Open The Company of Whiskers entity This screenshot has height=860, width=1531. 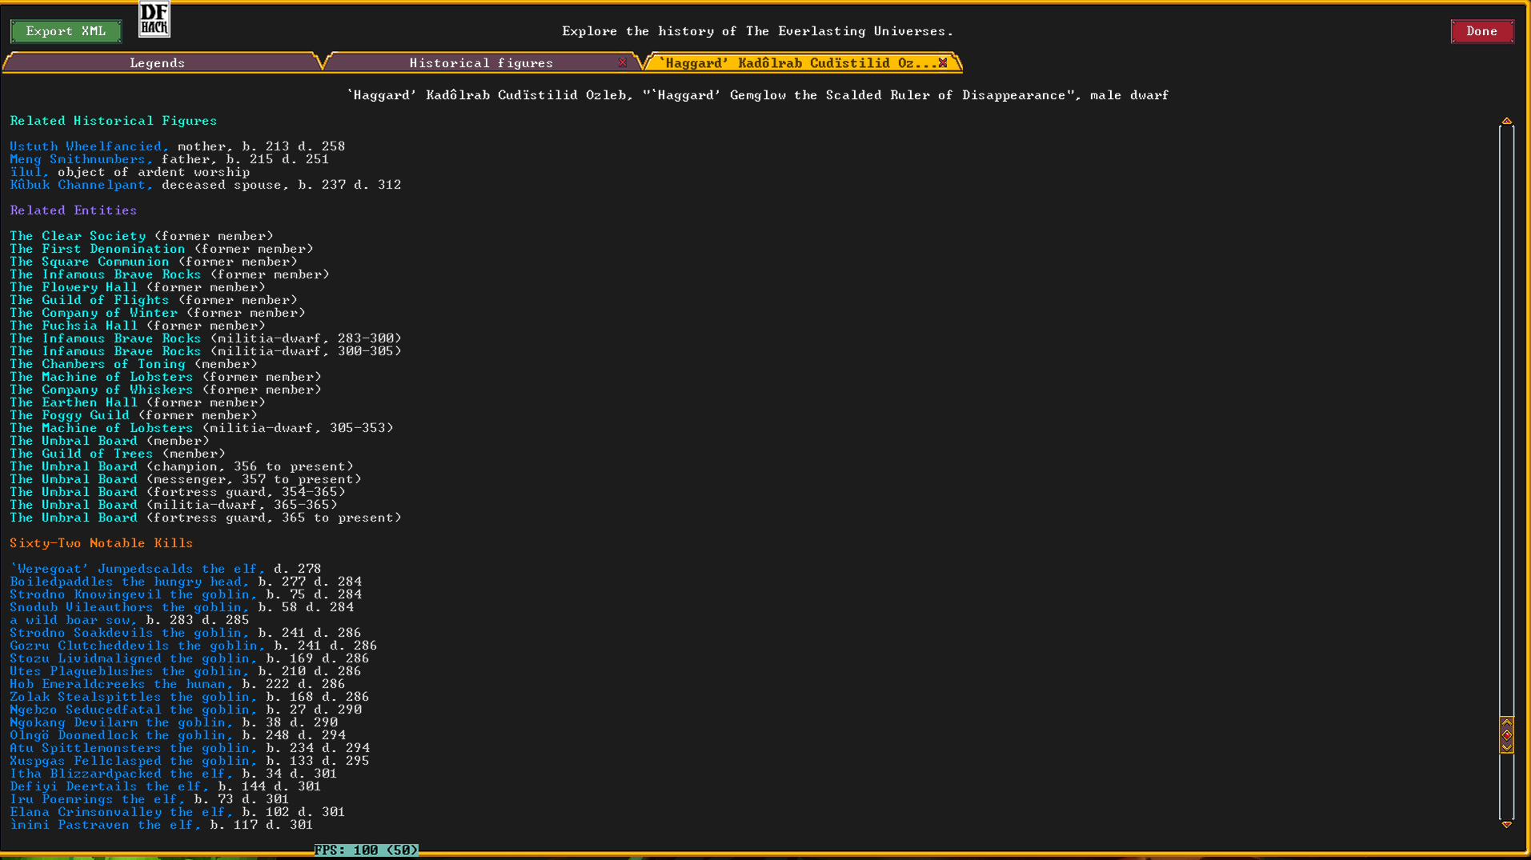(x=102, y=390)
